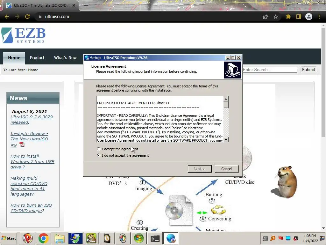
Task: Open the file explorer folder in taskbar
Action: tap(60, 238)
